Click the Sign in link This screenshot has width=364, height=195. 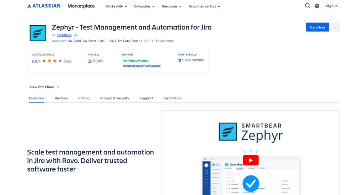[332, 6]
